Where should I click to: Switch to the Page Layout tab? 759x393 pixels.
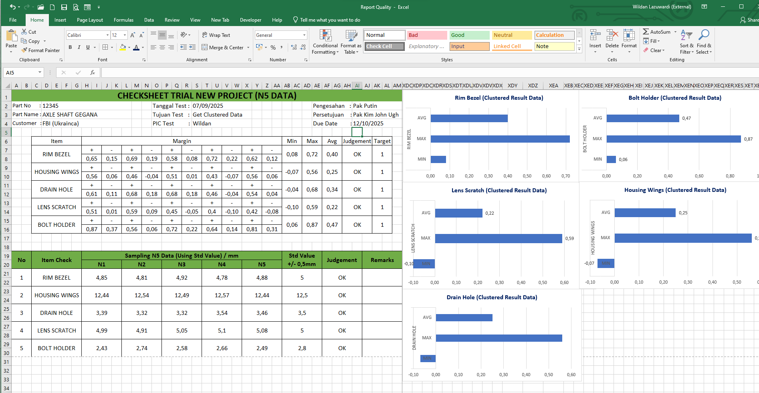90,20
